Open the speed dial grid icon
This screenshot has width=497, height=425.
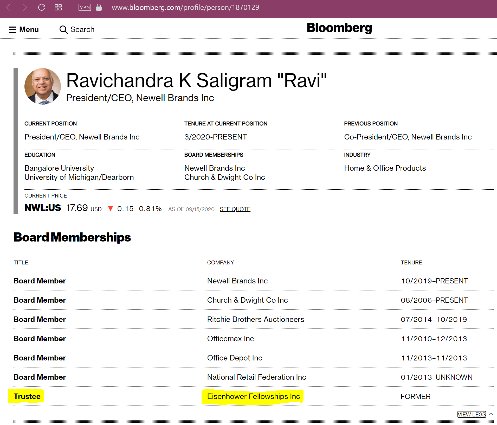pos(58,7)
